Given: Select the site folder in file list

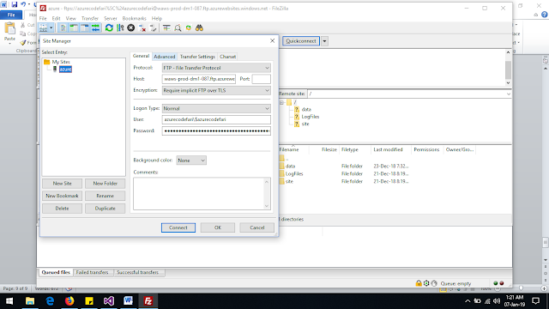Looking at the screenshot, I should click(289, 181).
